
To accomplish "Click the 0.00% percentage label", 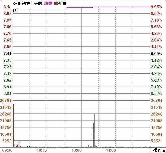I will 156,54.
